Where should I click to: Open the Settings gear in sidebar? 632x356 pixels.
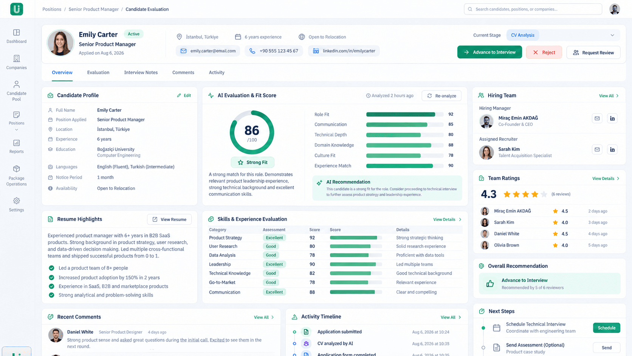click(17, 201)
